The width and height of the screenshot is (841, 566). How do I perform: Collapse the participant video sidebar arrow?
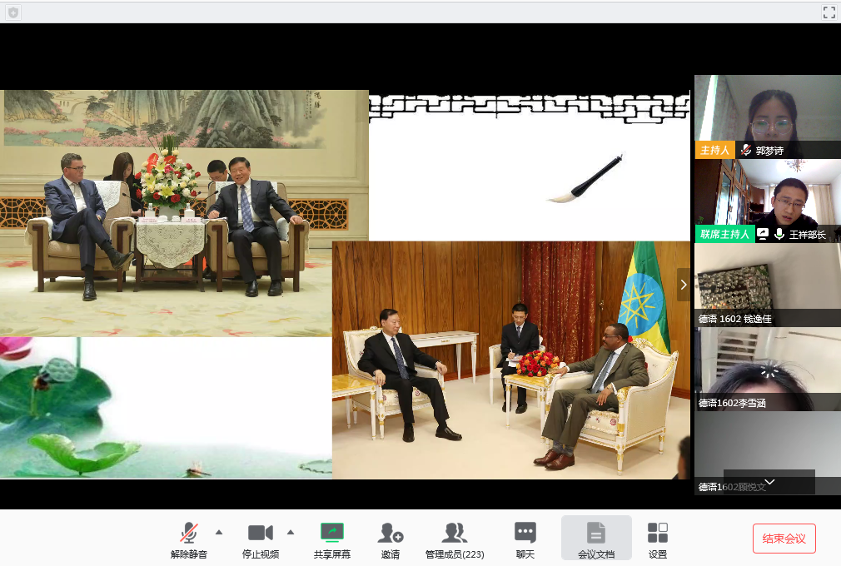(x=684, y=285)
